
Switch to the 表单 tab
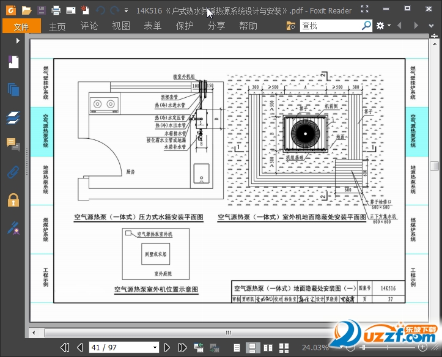point(152,26)
